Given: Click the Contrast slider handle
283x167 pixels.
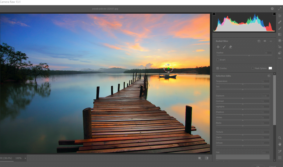Looking at the screenshot, I should pyautogui.click(x=242, y=104).
